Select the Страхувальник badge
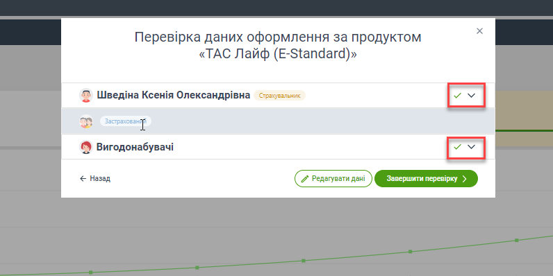The image size is (553, 276). (279, 96)
